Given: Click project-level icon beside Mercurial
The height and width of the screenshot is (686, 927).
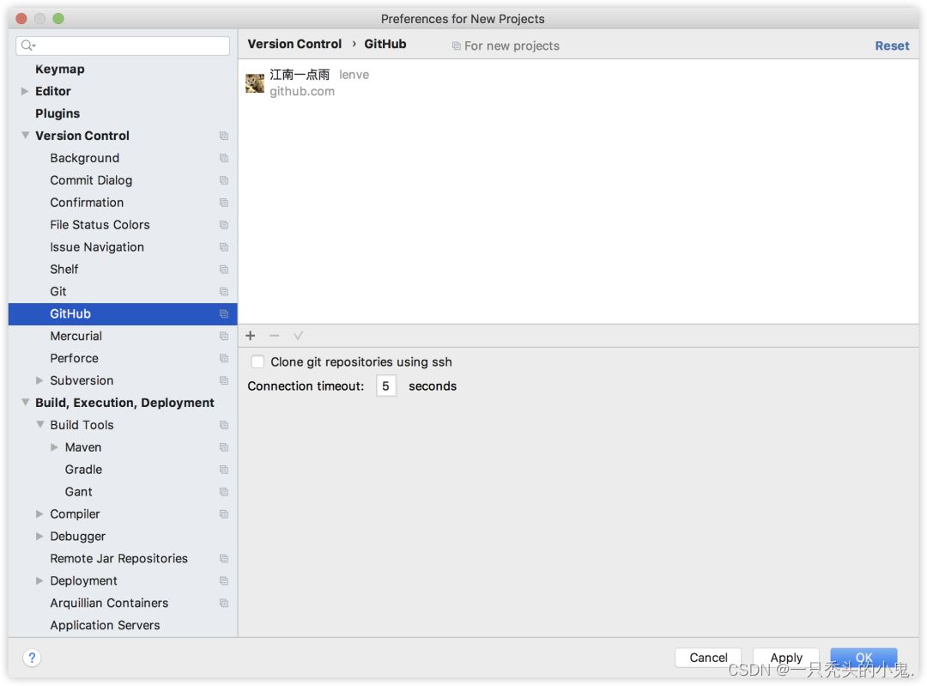Looking at the screenshot, I should tap(224, 337).
